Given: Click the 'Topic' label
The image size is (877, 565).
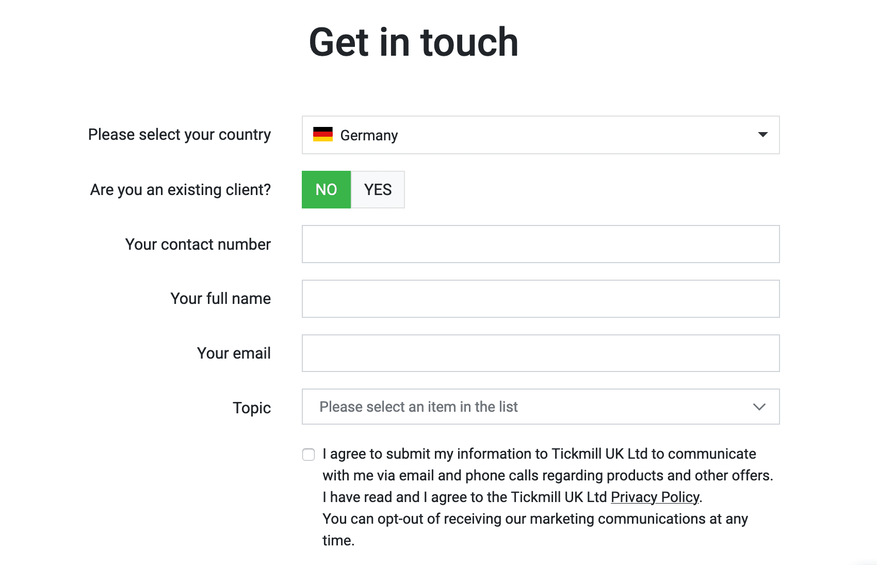Looking at the screenshot, I should 251,408.
